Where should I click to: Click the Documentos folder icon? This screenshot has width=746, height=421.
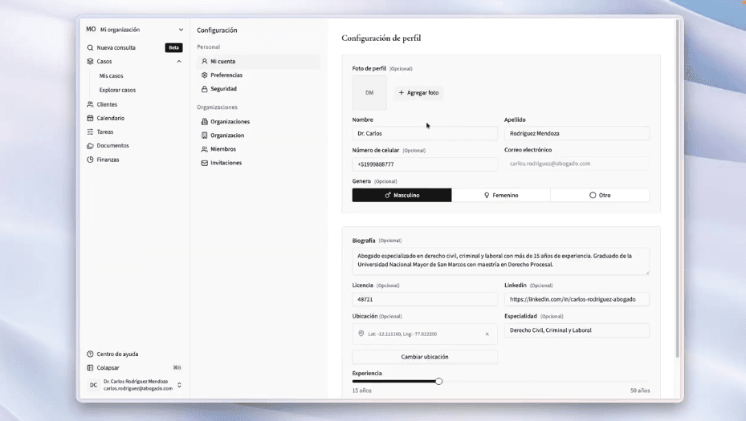click(90, 146)
